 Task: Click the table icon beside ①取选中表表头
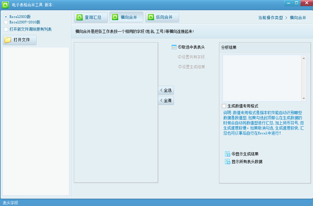[174, 47]
